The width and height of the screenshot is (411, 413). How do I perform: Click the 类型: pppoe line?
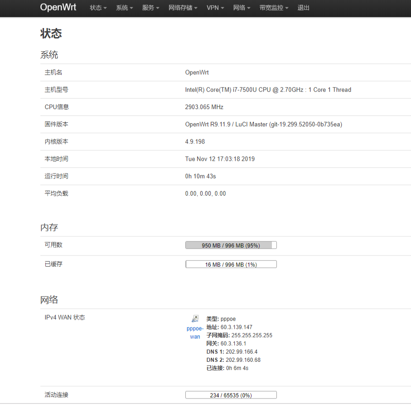click(x=221, y=319)
